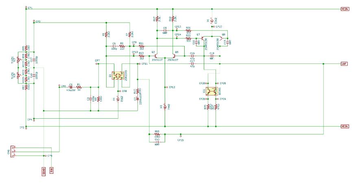The height and width of the screenshot is (183, 362).
Task: Select resistor R5 symbol
Action: coord(106,34)
